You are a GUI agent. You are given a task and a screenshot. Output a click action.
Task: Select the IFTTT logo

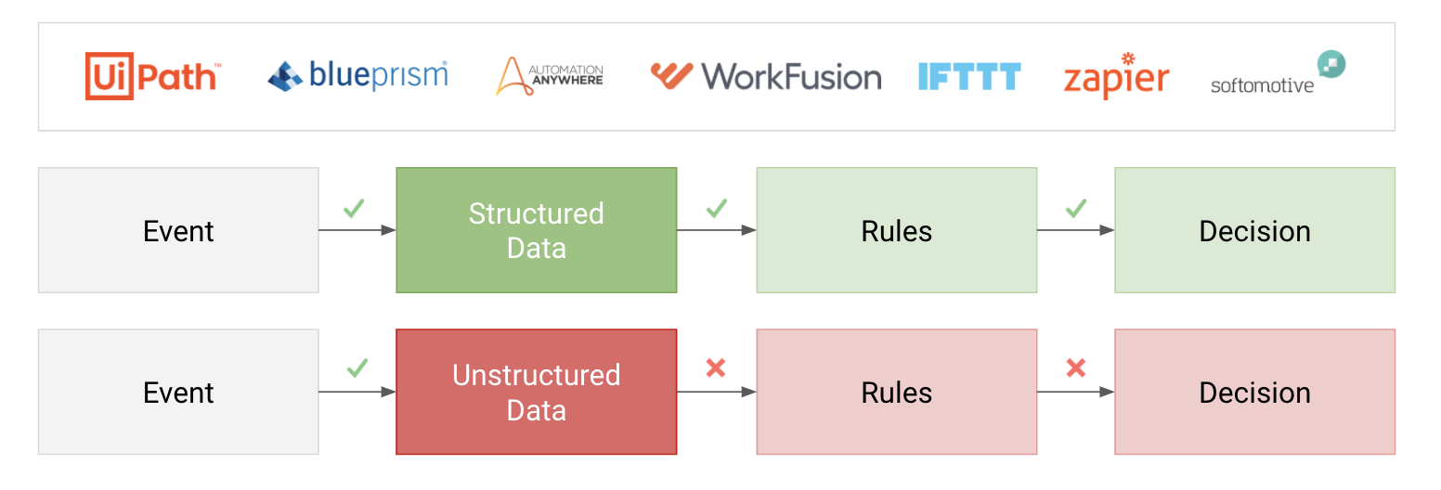click(969, 76)
